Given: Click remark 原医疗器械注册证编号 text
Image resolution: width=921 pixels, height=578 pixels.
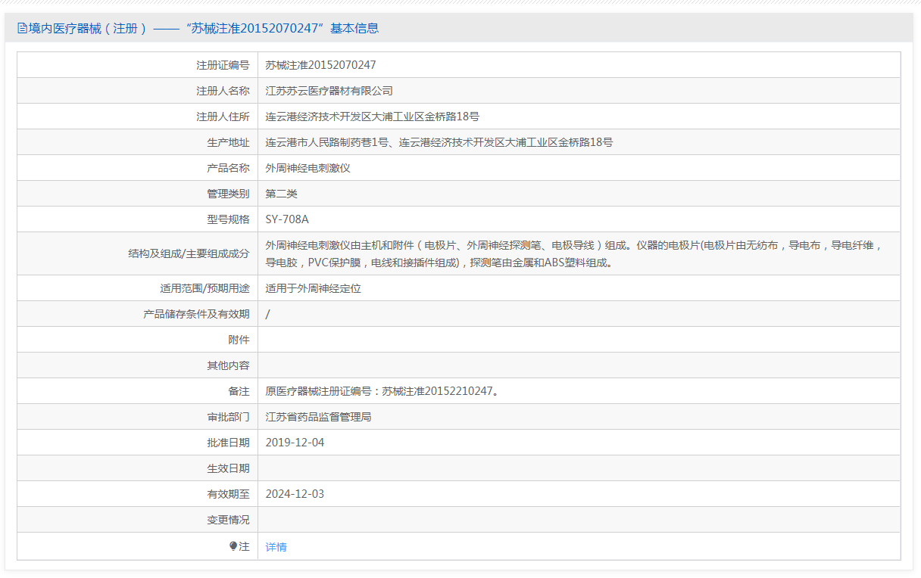Looking at the screenshot, I should pos(382,391).
